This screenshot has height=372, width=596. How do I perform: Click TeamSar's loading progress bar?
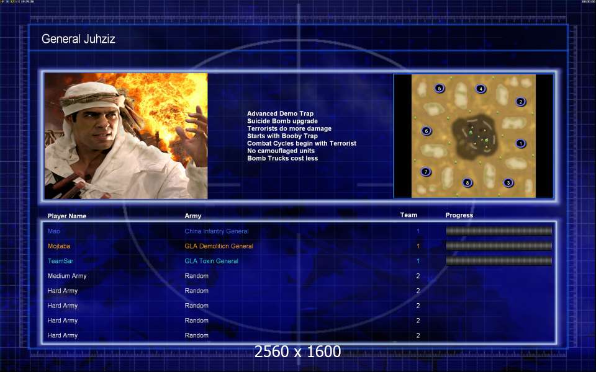point(499,260)
